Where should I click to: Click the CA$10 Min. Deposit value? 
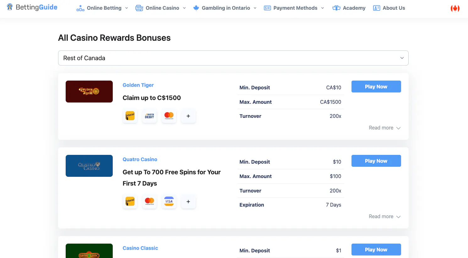pos(334,87)
